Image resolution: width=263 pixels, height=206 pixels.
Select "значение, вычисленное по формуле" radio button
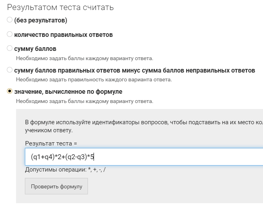[10, 91]
